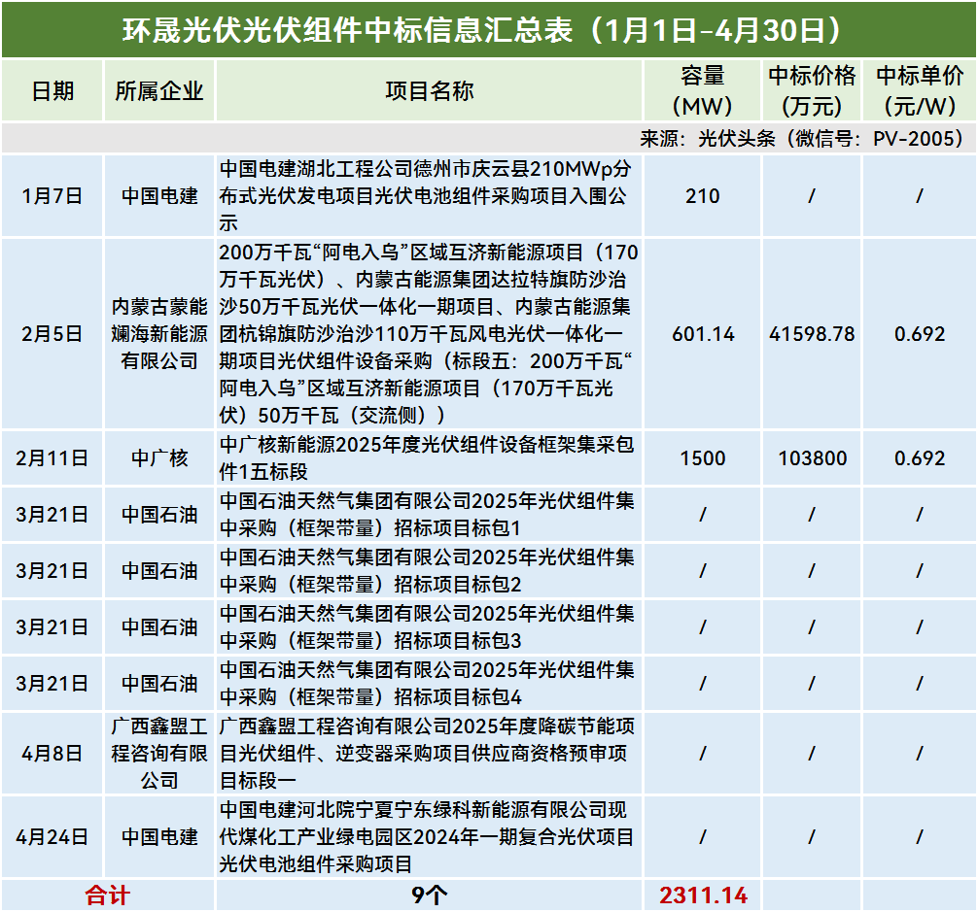Viewport: 978px width, 912px height.
Task: Click unit price 0.692 in the 2月5日 row
Action: (x=920, y=334)
